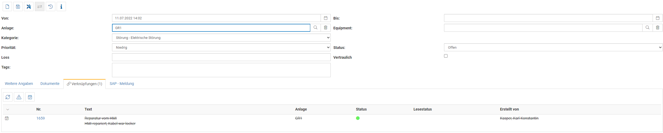The image size is (663, 133).
Task: Click the warning triangle icon
Action: point(19,97)
